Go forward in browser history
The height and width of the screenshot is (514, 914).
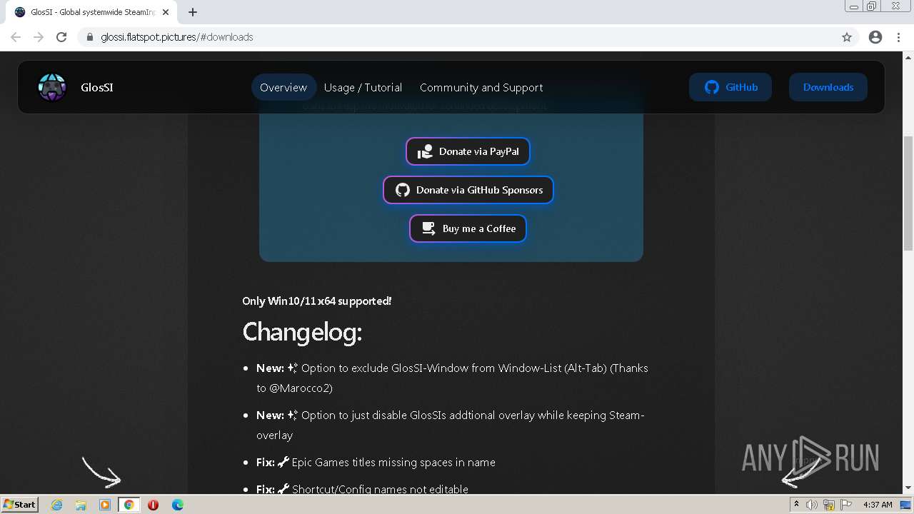(39, 37)
